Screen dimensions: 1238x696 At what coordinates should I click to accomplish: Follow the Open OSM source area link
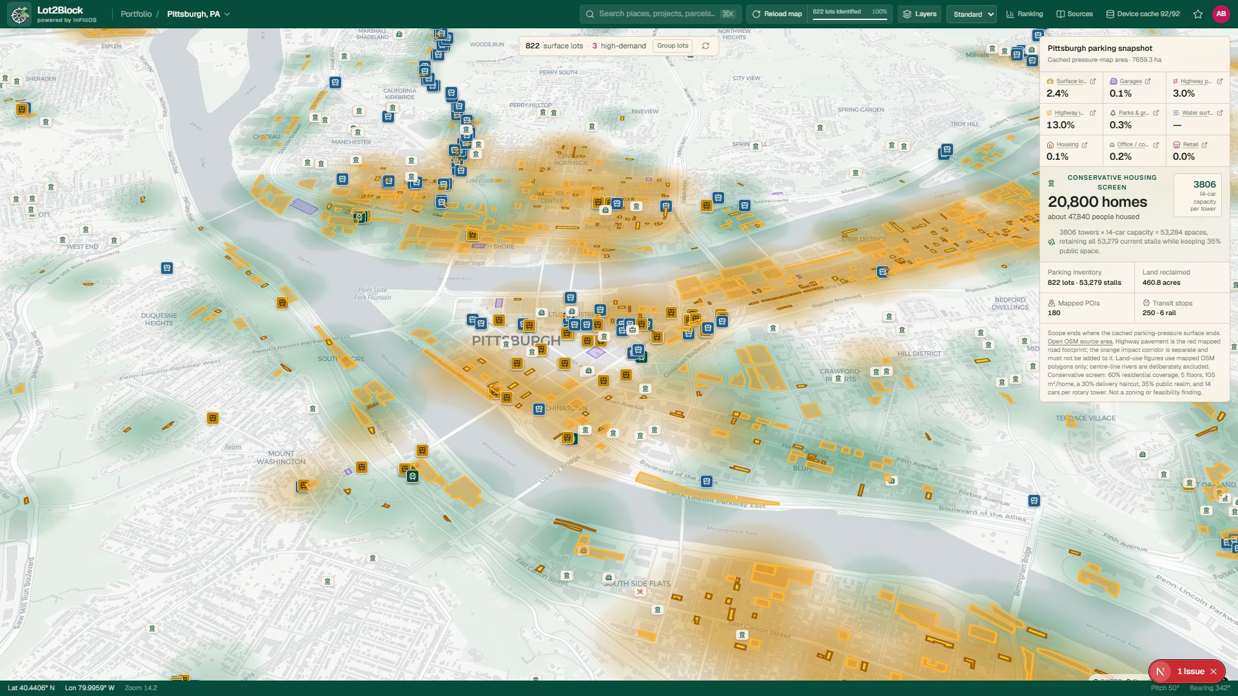click(1080, 342)
